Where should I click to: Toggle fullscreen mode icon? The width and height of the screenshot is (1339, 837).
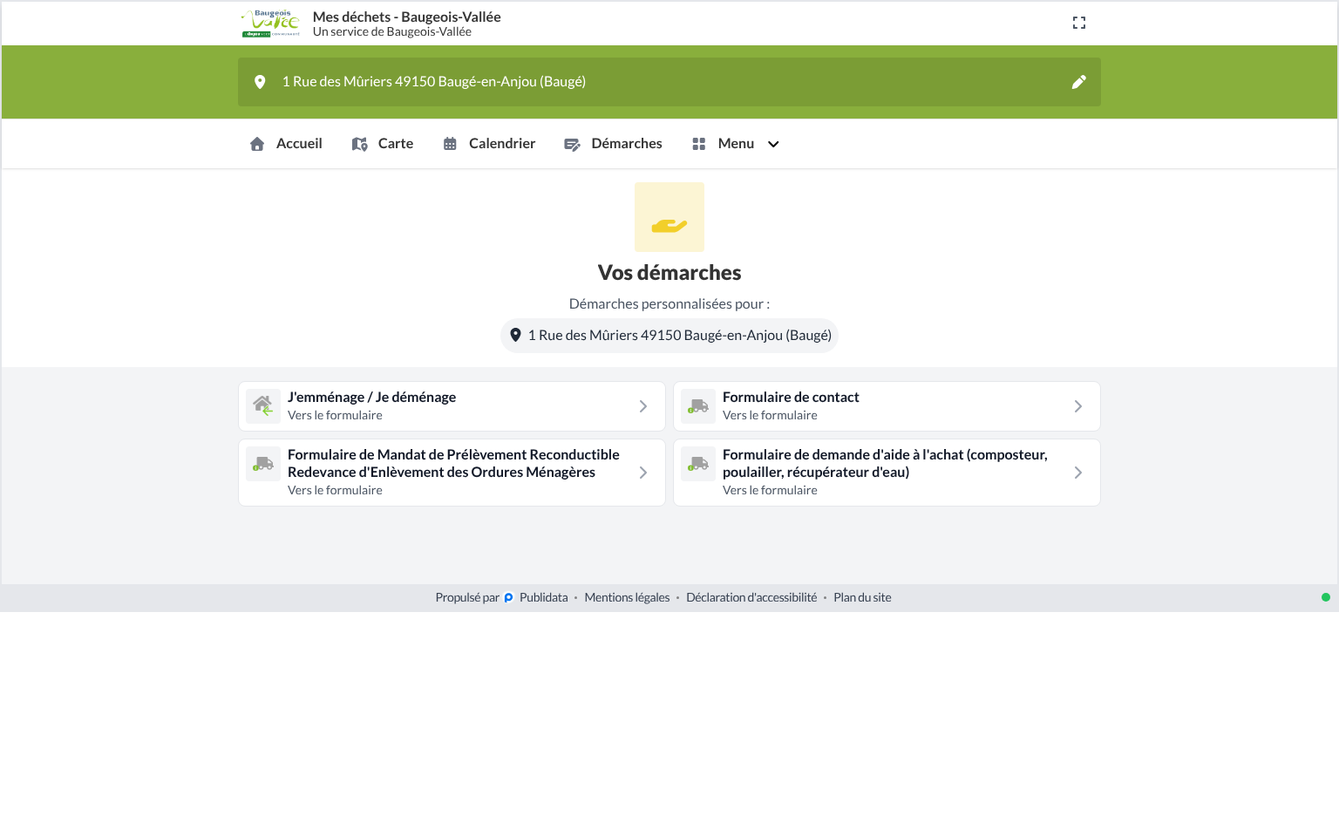[1079, 23]
